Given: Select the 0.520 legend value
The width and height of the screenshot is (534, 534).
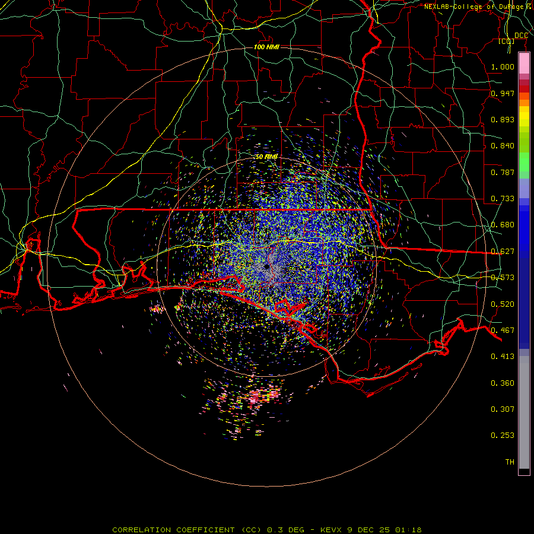Looking at the screenshot, I should pos(503,304).
